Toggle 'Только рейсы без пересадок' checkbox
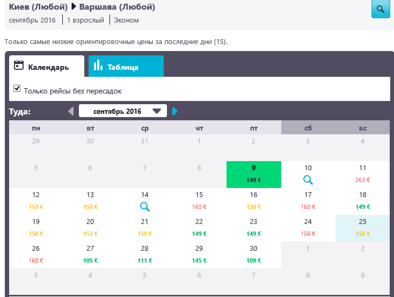394x297 pixels. tap(17, 89)
